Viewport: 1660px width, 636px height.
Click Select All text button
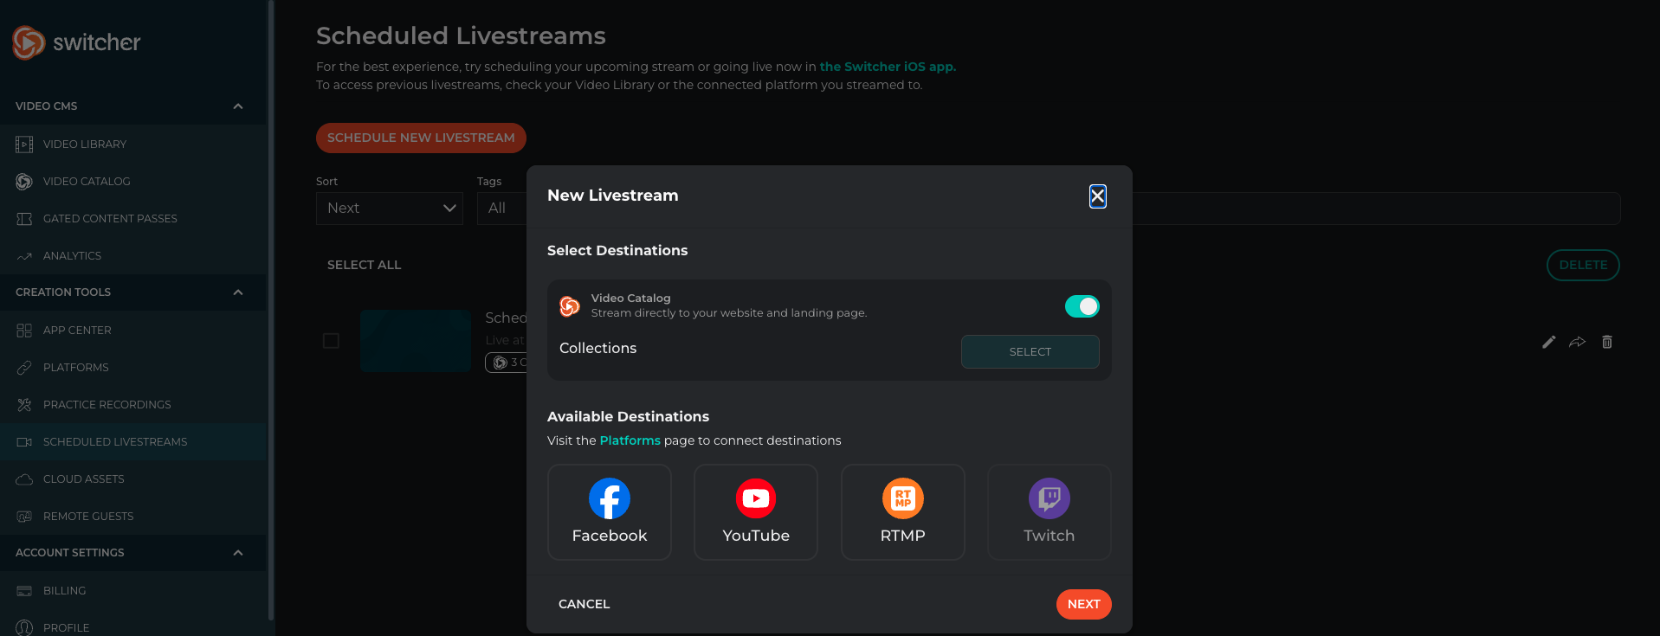coord(365,265)
